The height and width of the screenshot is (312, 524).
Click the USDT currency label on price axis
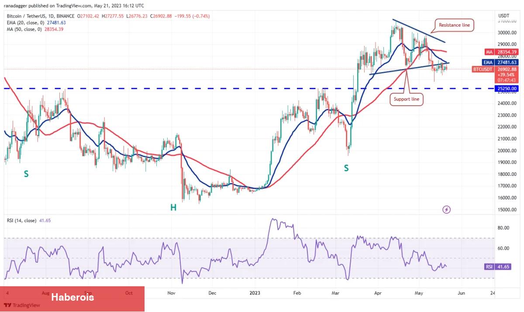[503, 16]
